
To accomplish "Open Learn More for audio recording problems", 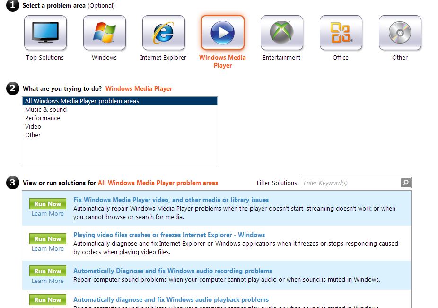I will click(x=48, y=281).
